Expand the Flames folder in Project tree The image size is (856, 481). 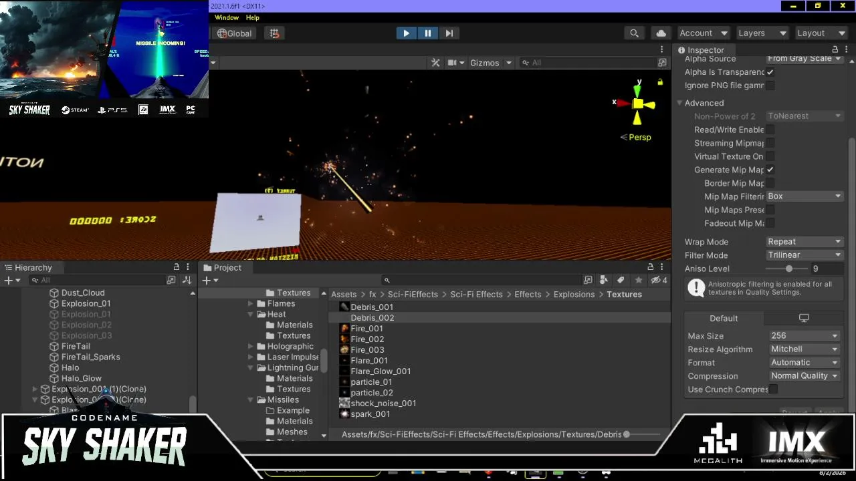(x=251, y=303)
